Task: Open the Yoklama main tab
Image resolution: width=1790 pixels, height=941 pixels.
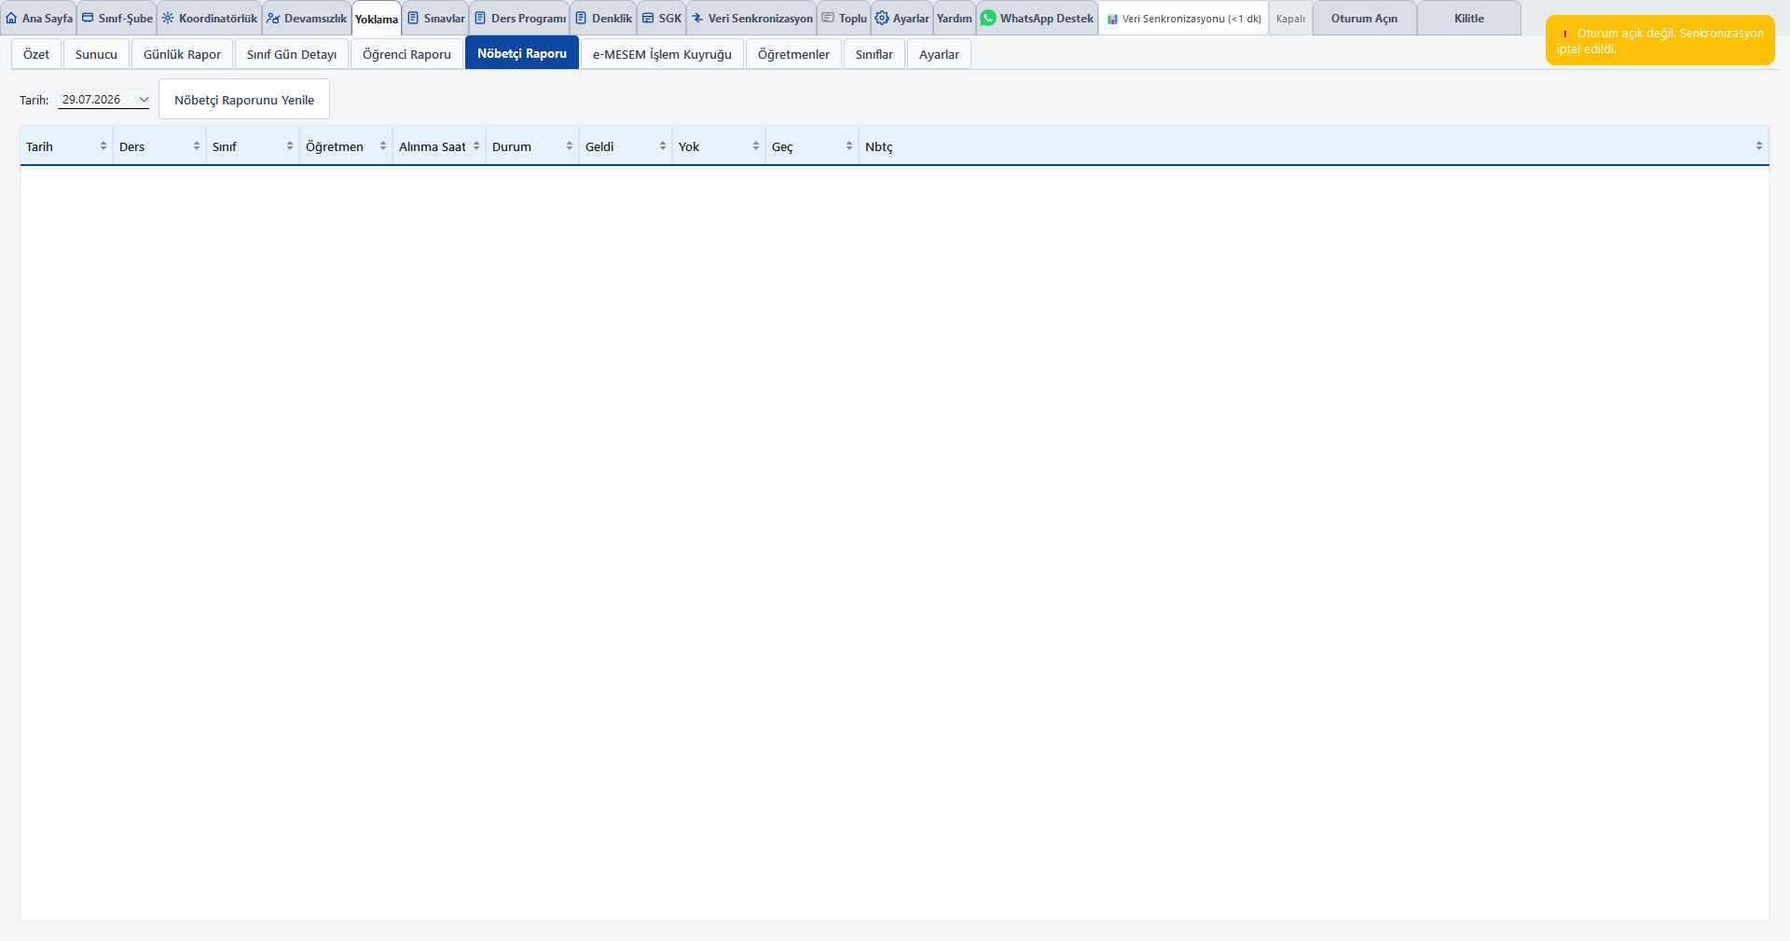Action: click(x=377, y=19)
